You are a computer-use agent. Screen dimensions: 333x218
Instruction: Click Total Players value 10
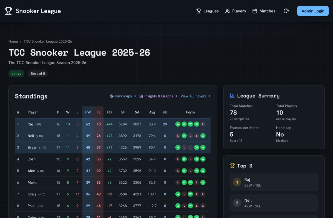(279, 112)
